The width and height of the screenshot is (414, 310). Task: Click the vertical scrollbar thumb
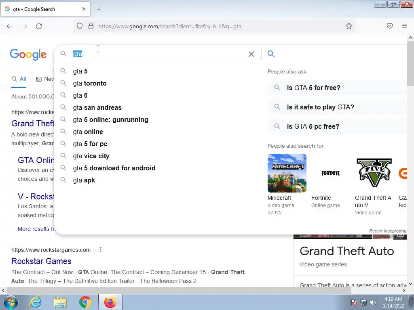tap(410, 64)
